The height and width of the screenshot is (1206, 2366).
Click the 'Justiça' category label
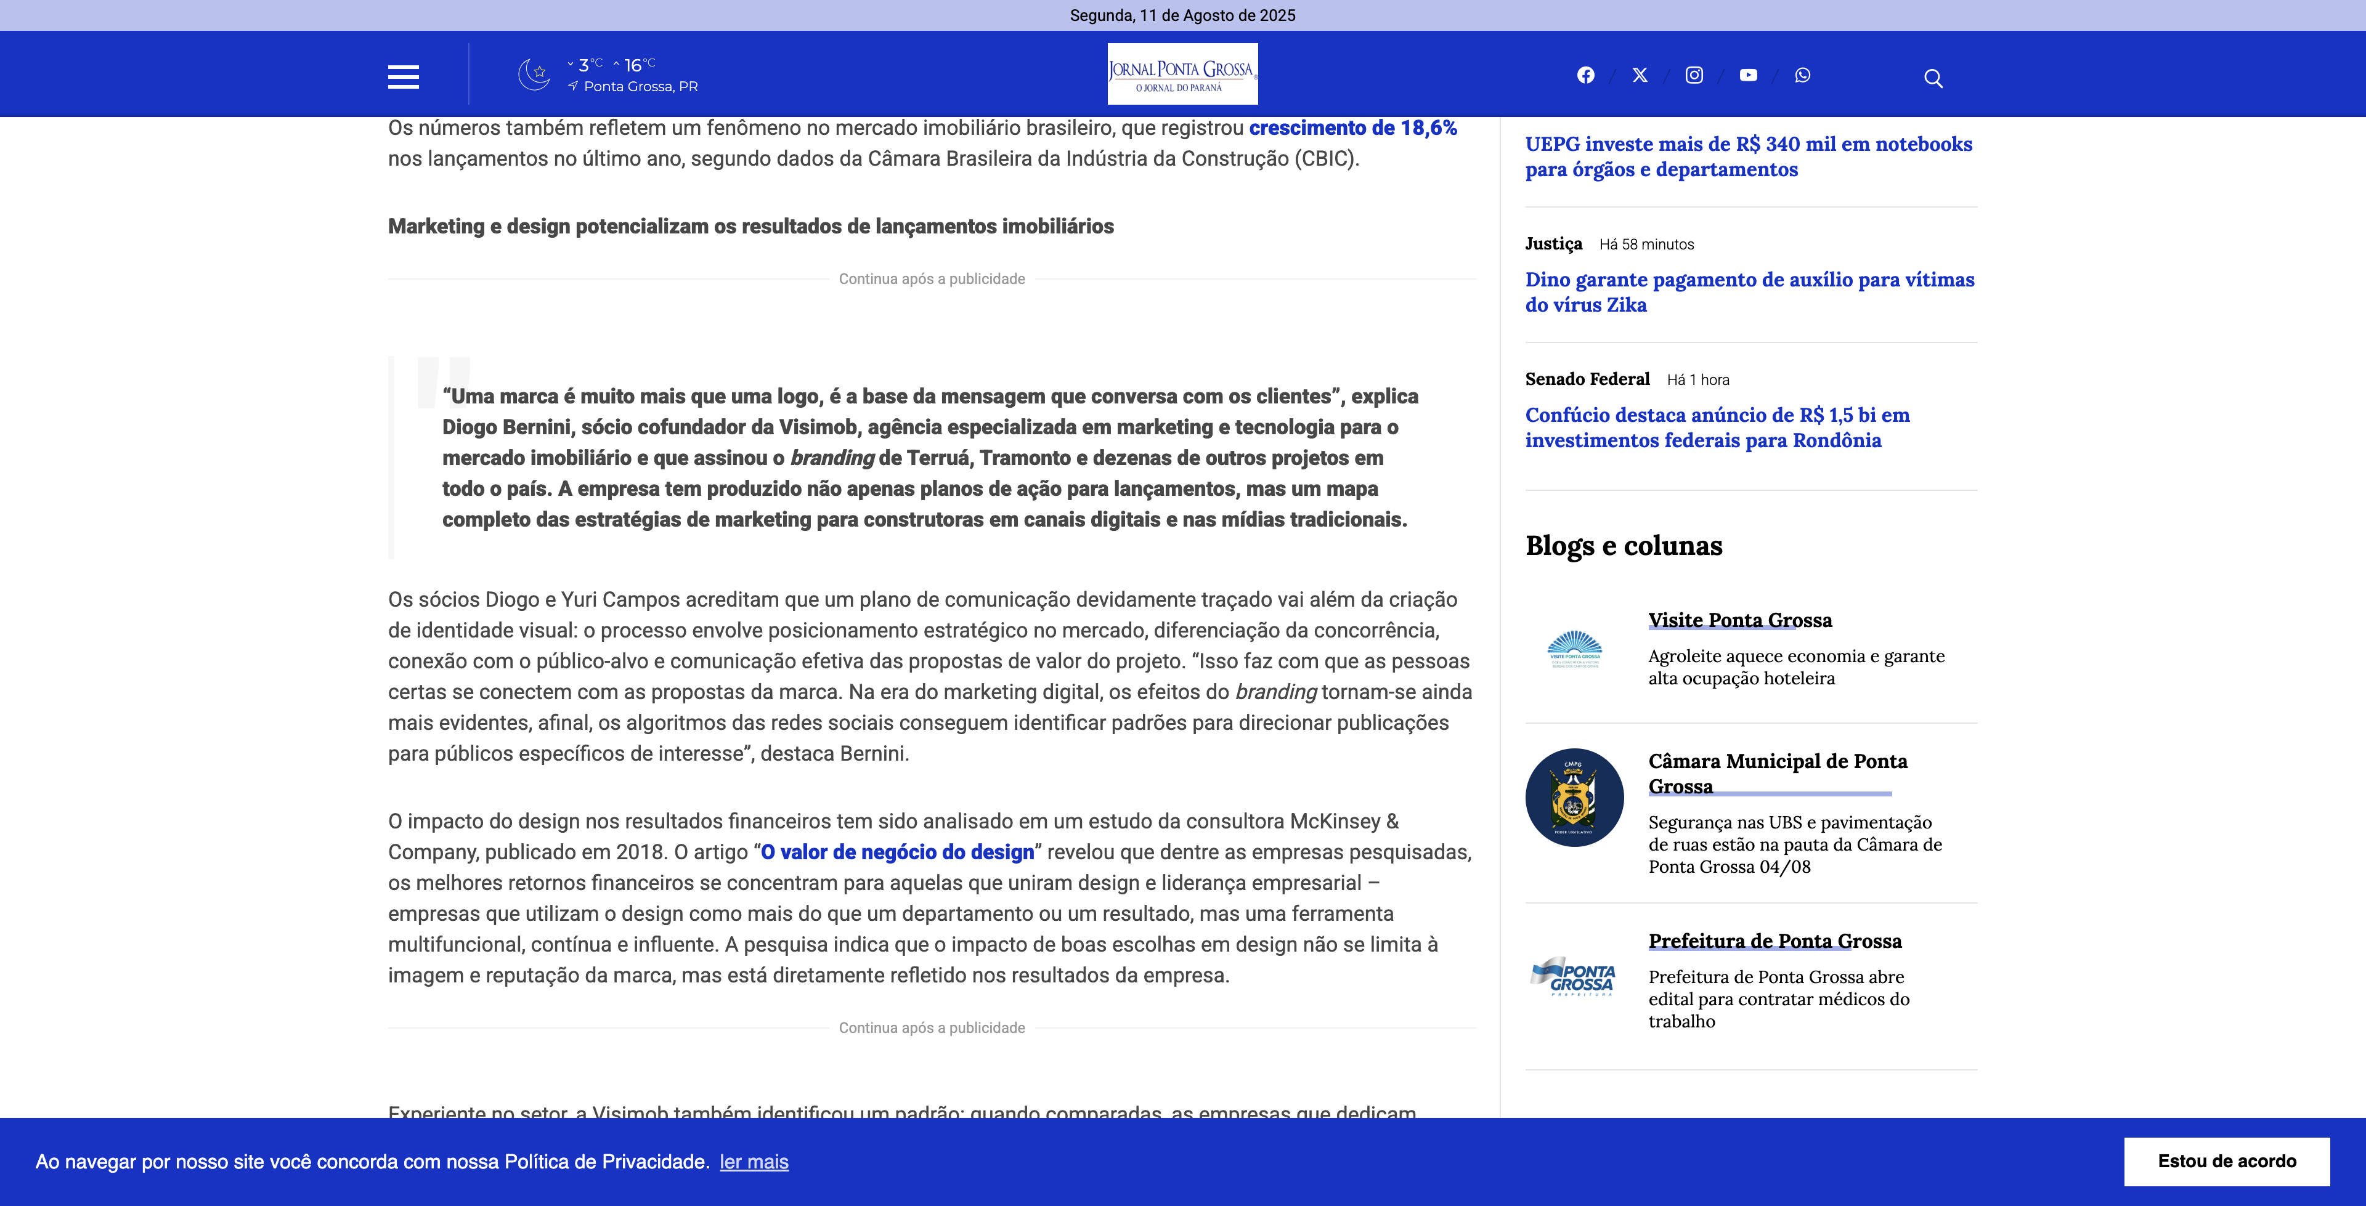[1553, 243]
